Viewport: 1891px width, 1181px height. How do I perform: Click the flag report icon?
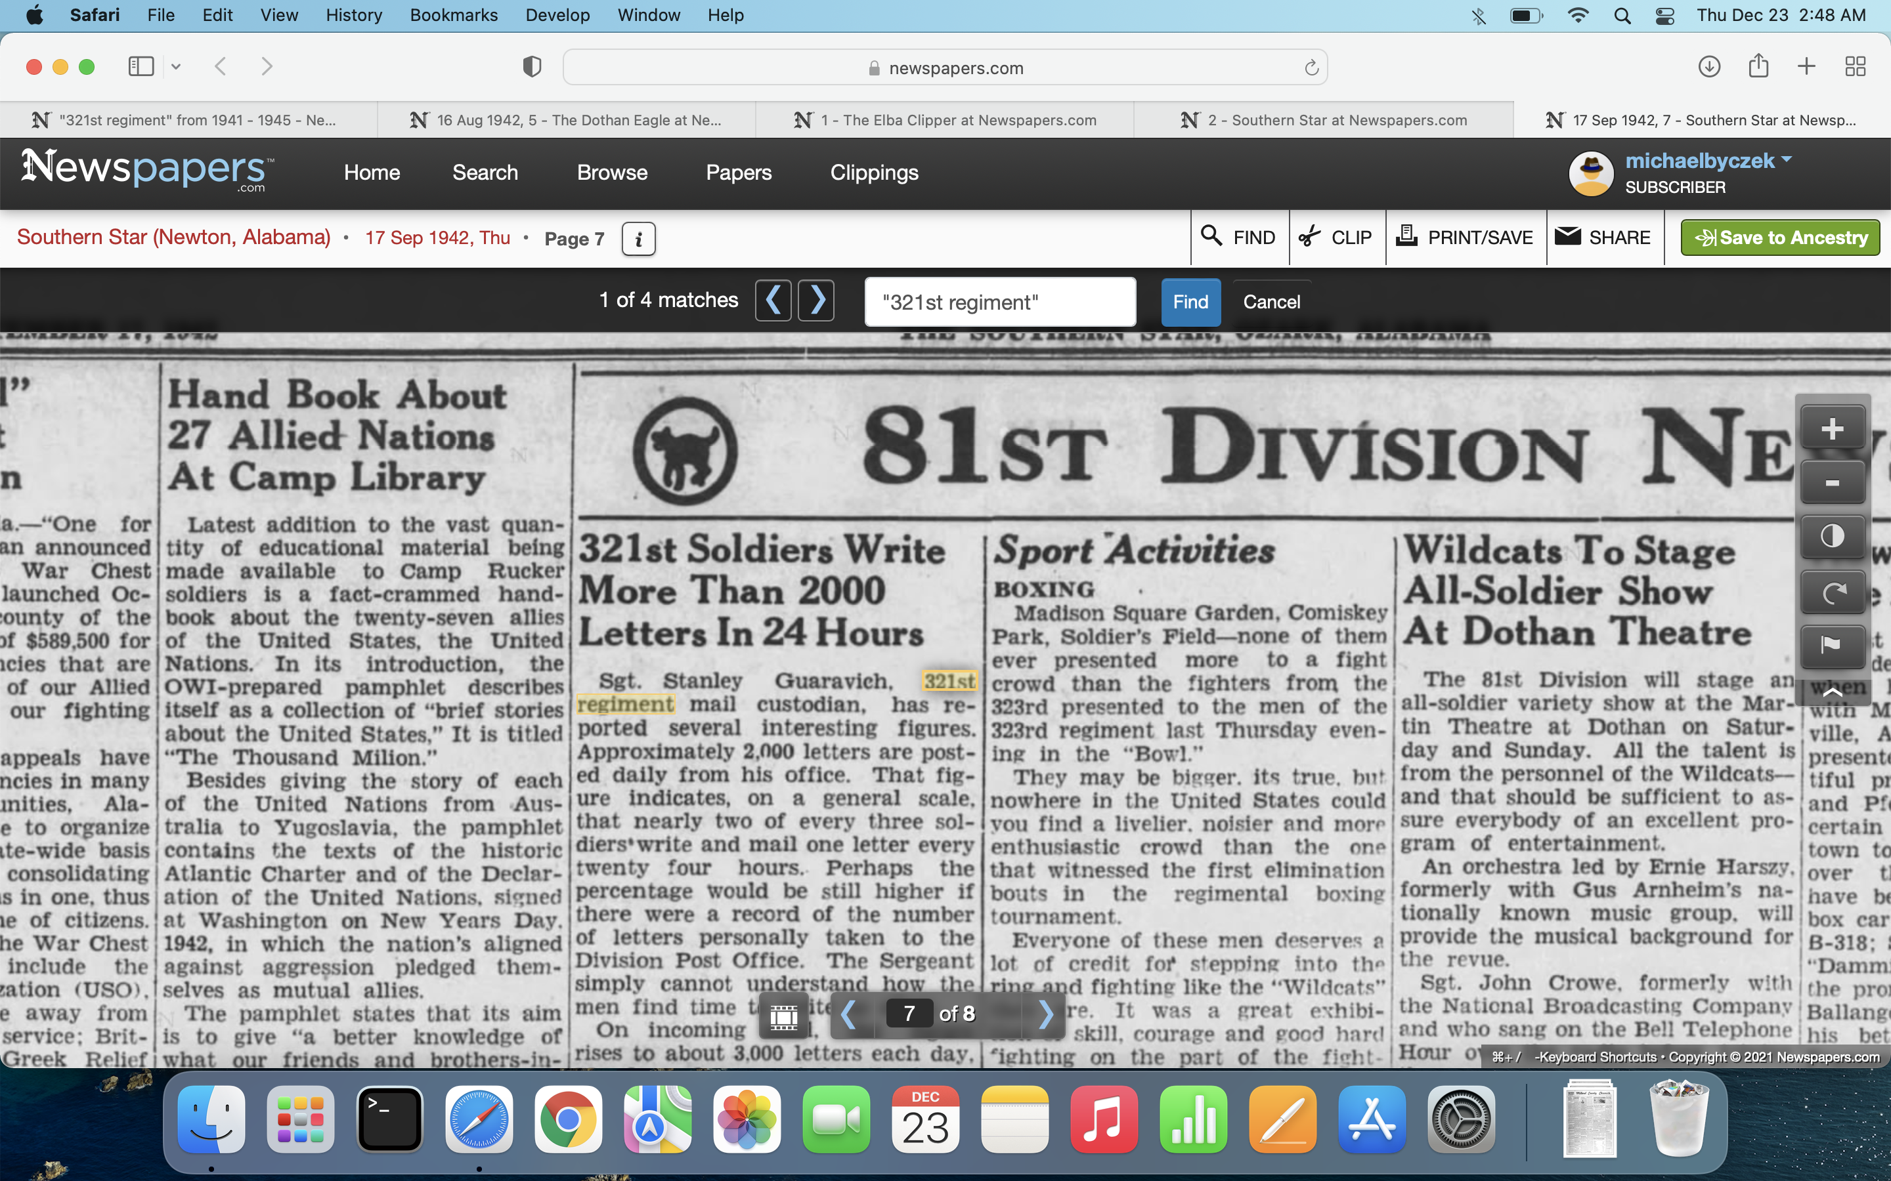1832,645
